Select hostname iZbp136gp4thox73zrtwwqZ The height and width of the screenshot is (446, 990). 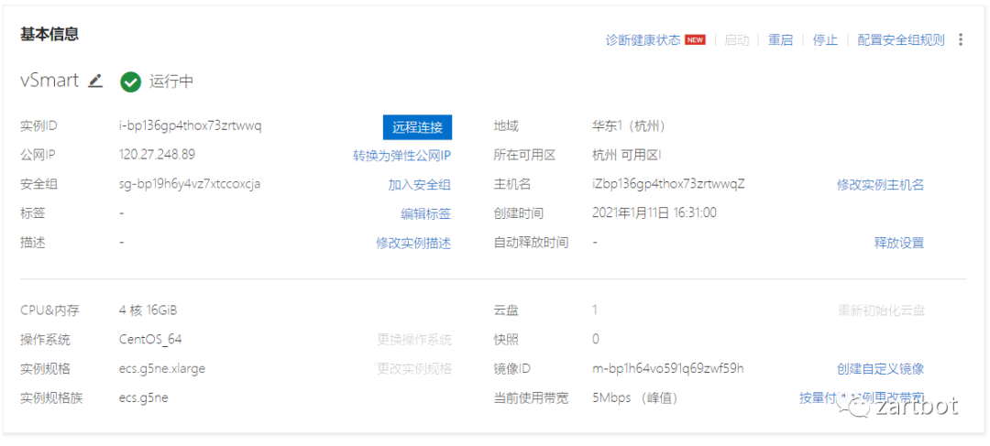point(668,184)
